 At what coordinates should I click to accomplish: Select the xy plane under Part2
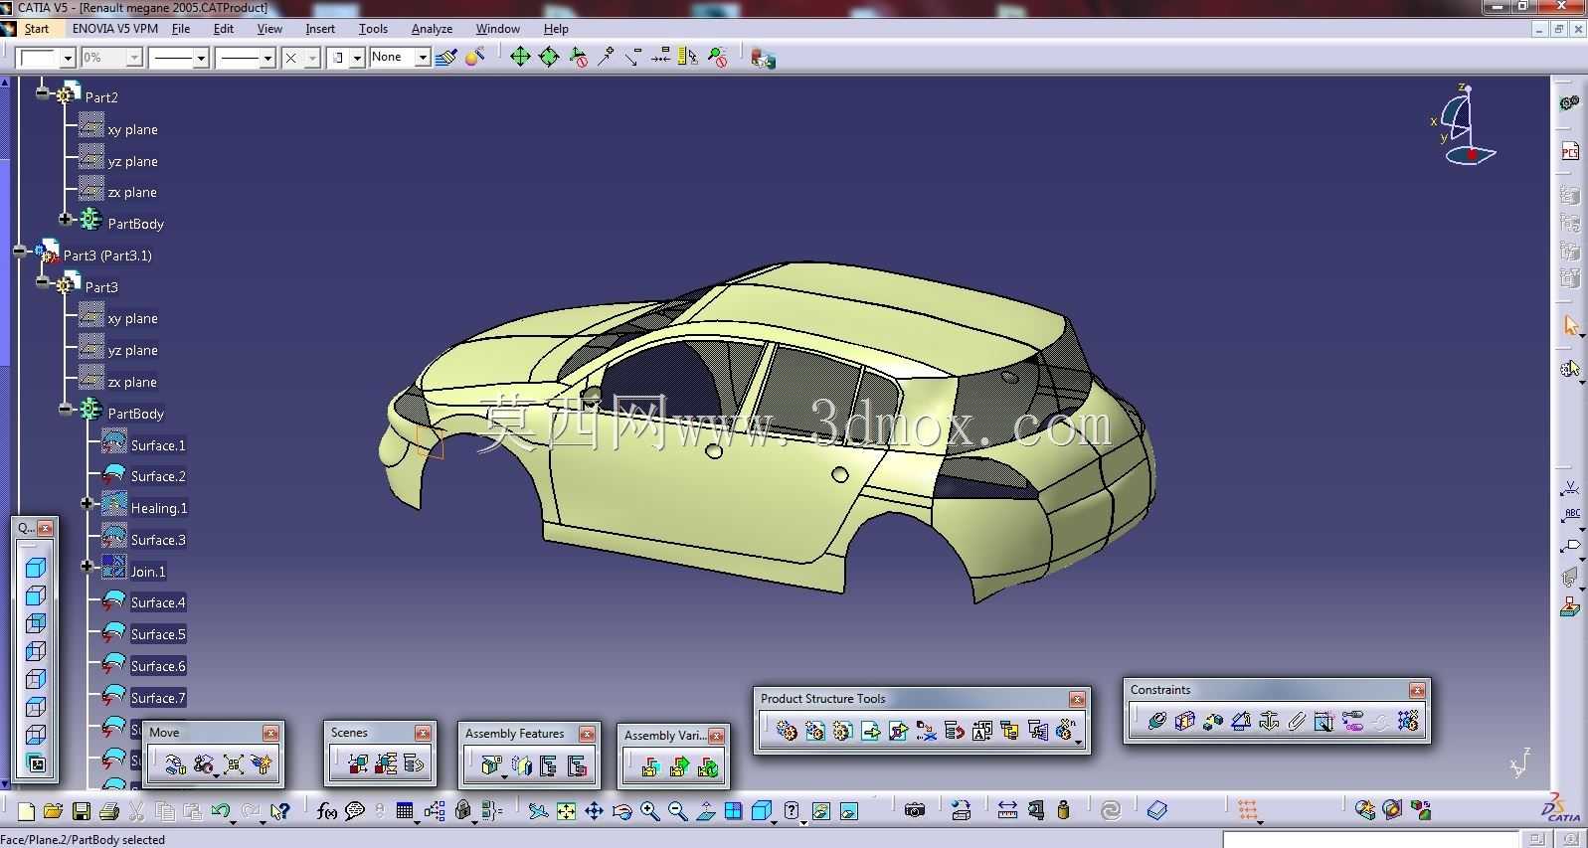tap(132, 129)
